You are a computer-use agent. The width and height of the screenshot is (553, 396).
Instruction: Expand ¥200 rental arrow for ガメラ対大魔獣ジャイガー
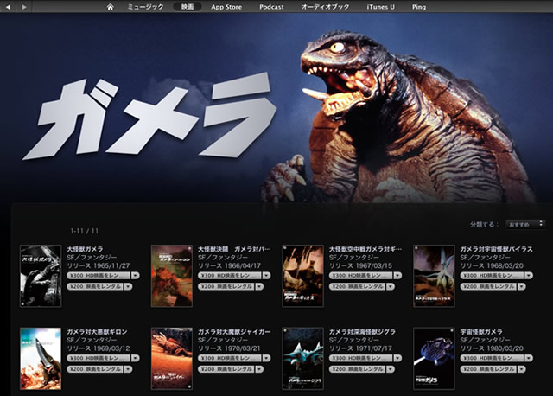pos(259,369)
